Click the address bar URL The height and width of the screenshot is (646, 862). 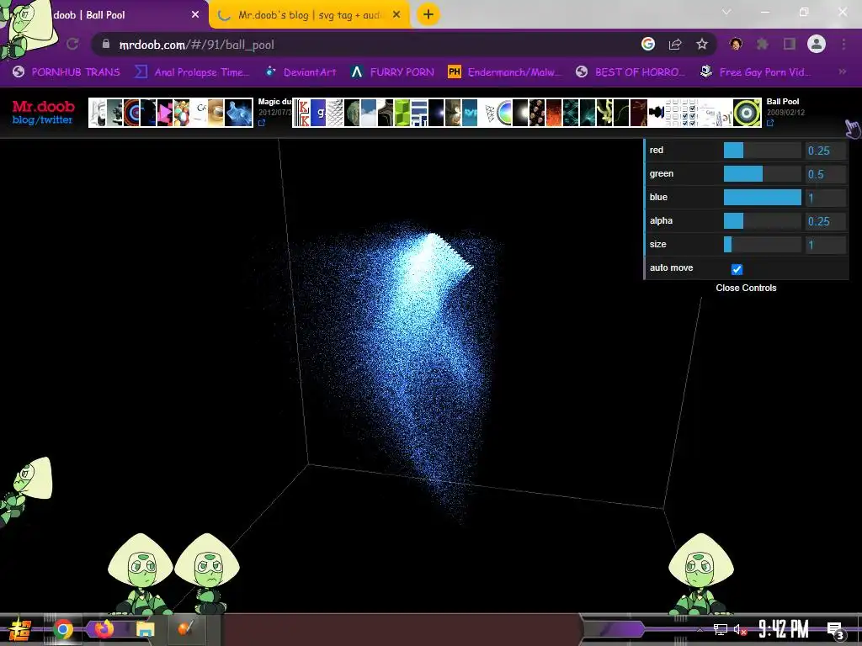pos(196,45)
